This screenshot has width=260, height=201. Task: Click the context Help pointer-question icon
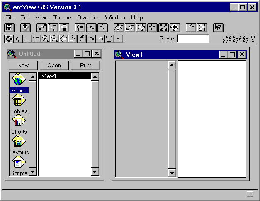pyautogui.click(x=218, y=27)
